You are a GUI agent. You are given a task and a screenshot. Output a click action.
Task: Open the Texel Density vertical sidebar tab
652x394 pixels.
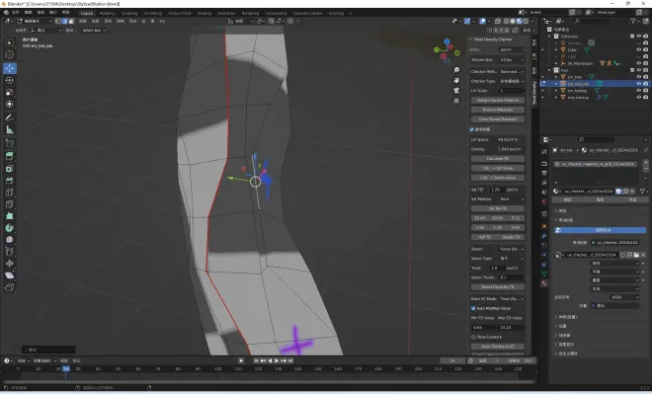[x=534, y=92]
